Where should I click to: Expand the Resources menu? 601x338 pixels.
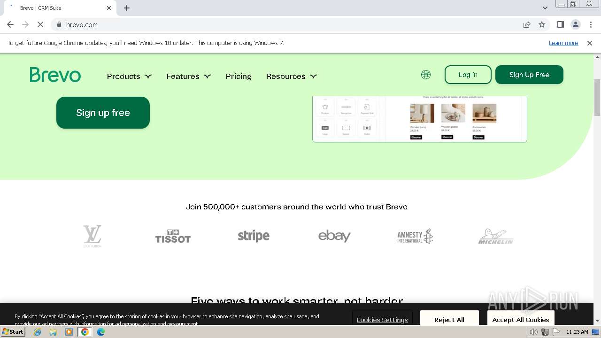(x=291, y=76)
